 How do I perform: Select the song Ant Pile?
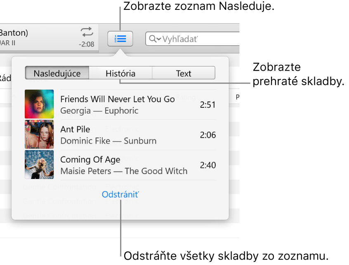[75, 130]
